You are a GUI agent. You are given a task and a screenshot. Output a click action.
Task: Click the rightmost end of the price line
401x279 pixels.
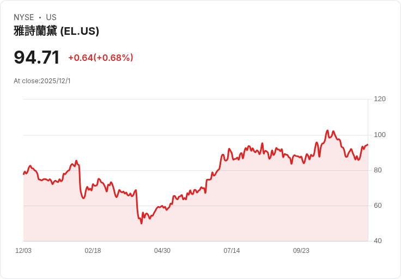click(368, 145)
